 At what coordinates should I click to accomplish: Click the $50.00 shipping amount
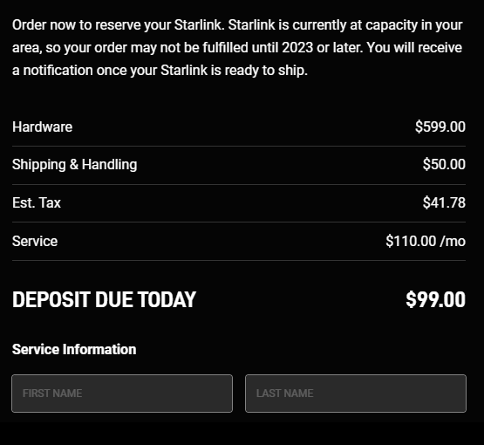444,164
